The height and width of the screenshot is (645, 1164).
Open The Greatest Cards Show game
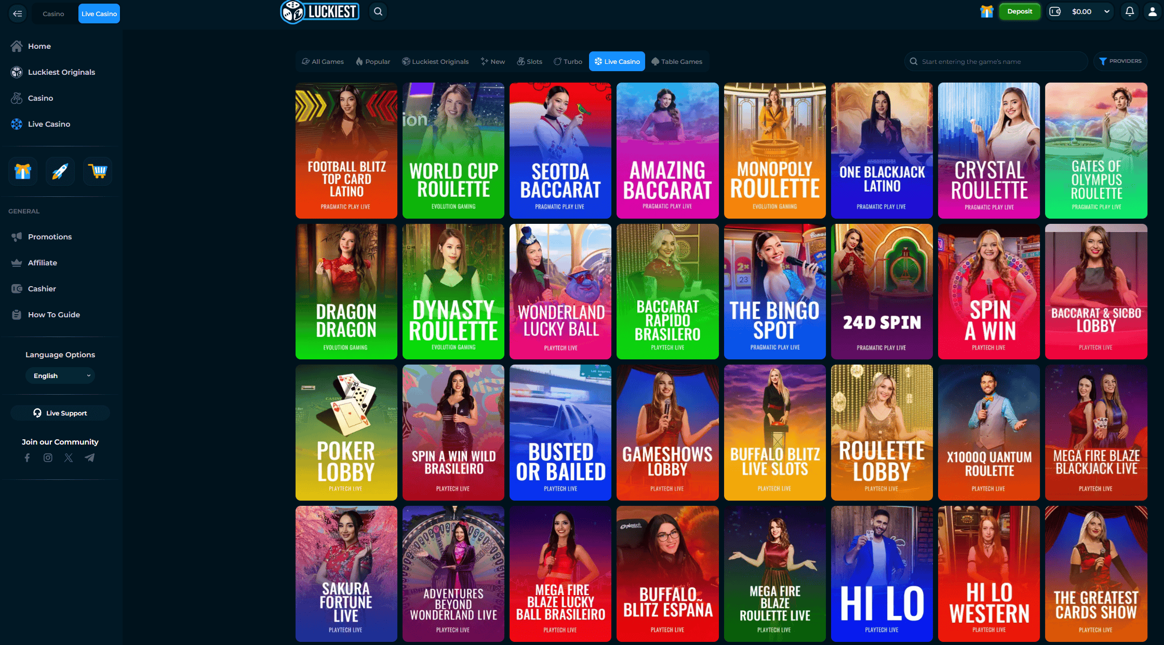pyautogui.click(x=1096, y=574)
